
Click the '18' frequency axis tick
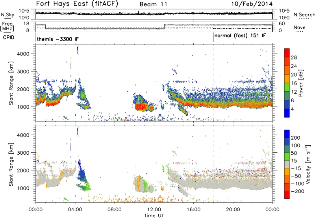coord(26,24)
